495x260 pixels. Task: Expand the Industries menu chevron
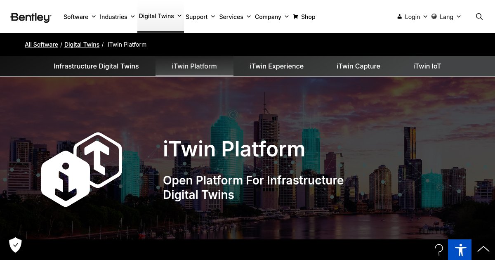132,17
